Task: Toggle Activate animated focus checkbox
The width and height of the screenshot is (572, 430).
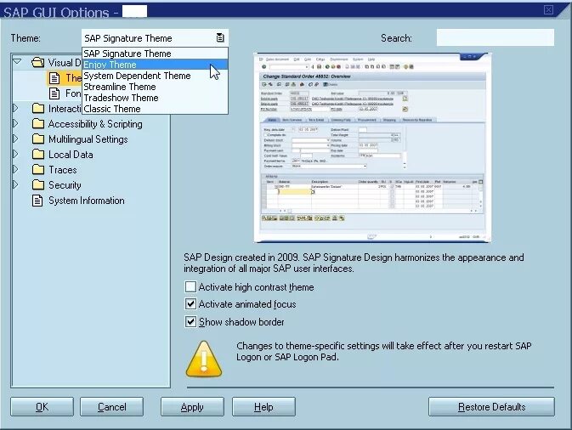Action: (x=190, y=304)
